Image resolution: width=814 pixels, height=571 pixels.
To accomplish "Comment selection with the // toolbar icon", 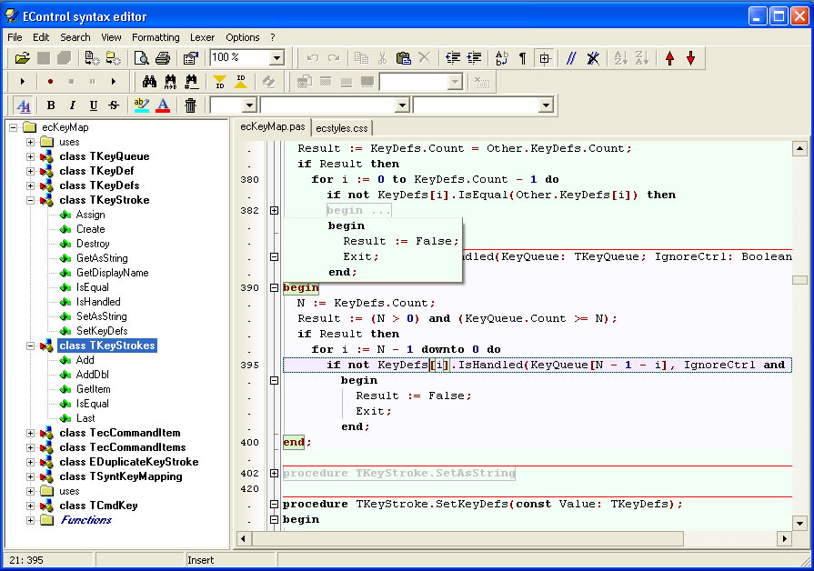I will (x=571, y=57).
